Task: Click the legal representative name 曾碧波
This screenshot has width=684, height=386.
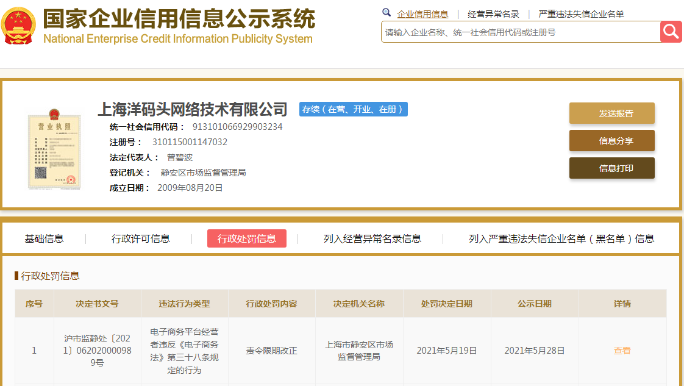Action: (179, 157)
